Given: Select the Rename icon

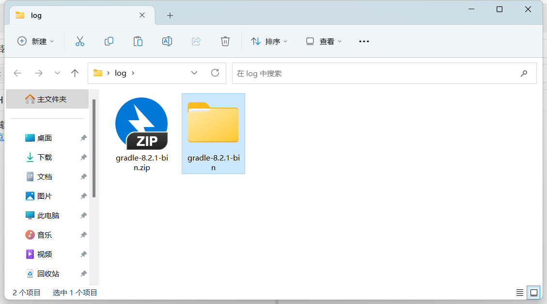Looking at the screenshot, I should [x=167, y=41].
